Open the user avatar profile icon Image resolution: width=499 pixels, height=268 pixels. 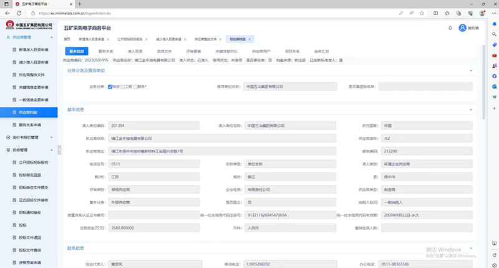[x=462, y=28]
